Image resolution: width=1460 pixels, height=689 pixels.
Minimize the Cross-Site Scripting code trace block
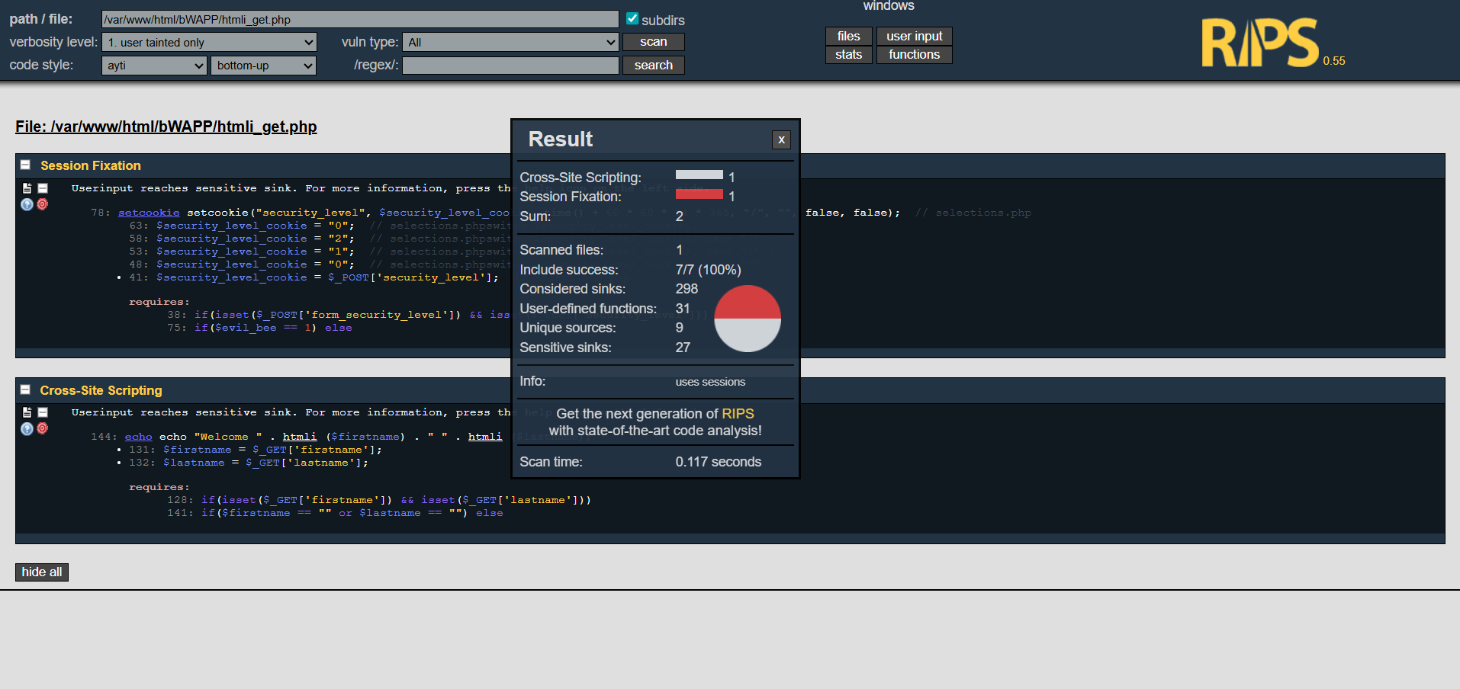43,412
